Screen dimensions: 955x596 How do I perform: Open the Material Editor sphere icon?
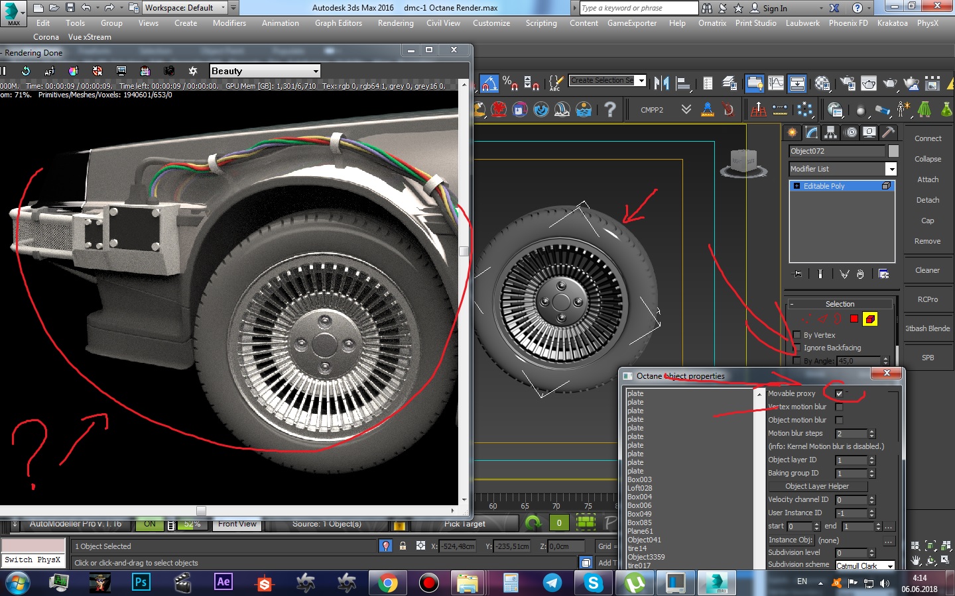point(822,83)
